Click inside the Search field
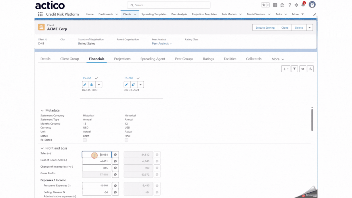352x198 pixels. point(168,5)
